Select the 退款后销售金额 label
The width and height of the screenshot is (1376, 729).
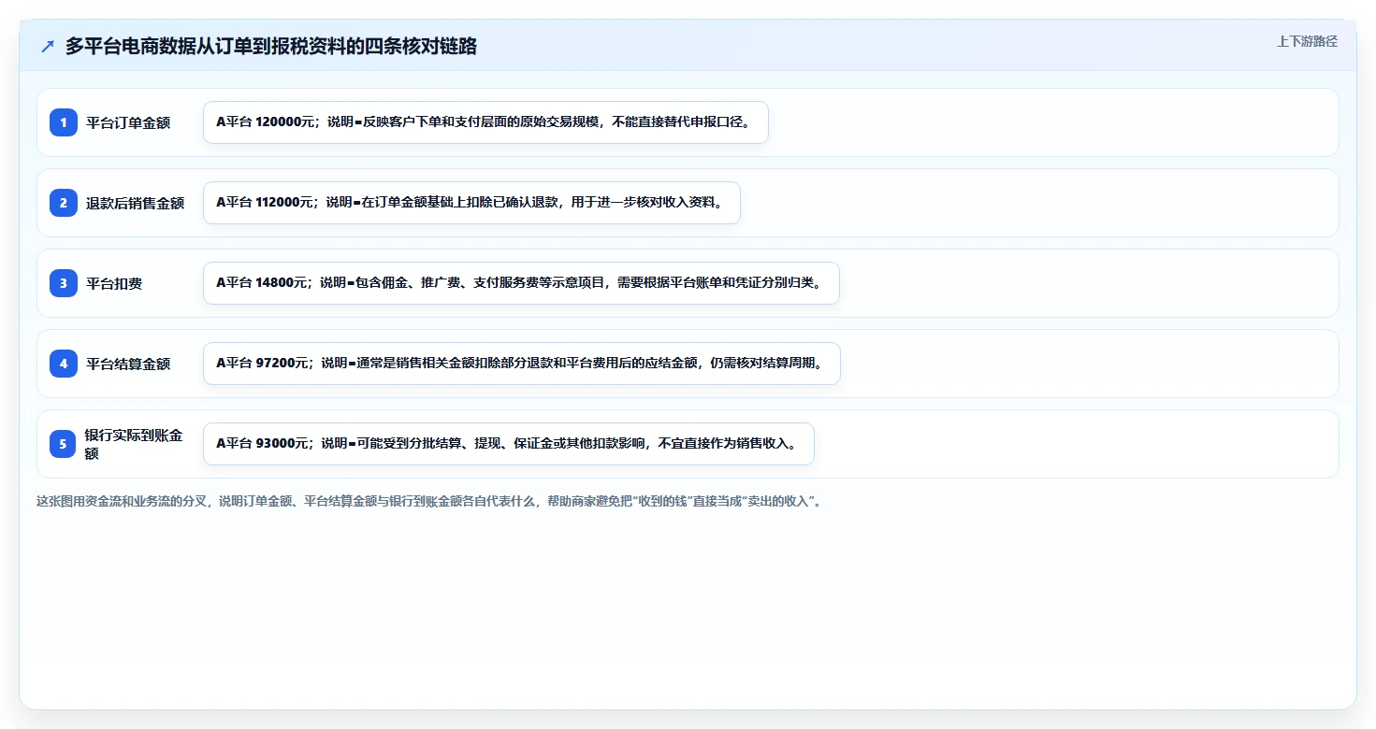click(x=136, y=203)
